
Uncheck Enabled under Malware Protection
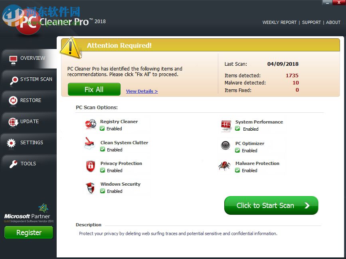237,170
